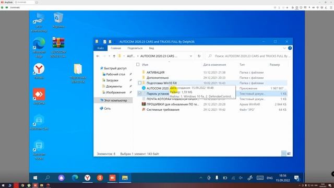Select Рабочий стол in navigation pane
Image resolution: width=334 pixels, height=188 pixels.
click(x=115, y=74)
